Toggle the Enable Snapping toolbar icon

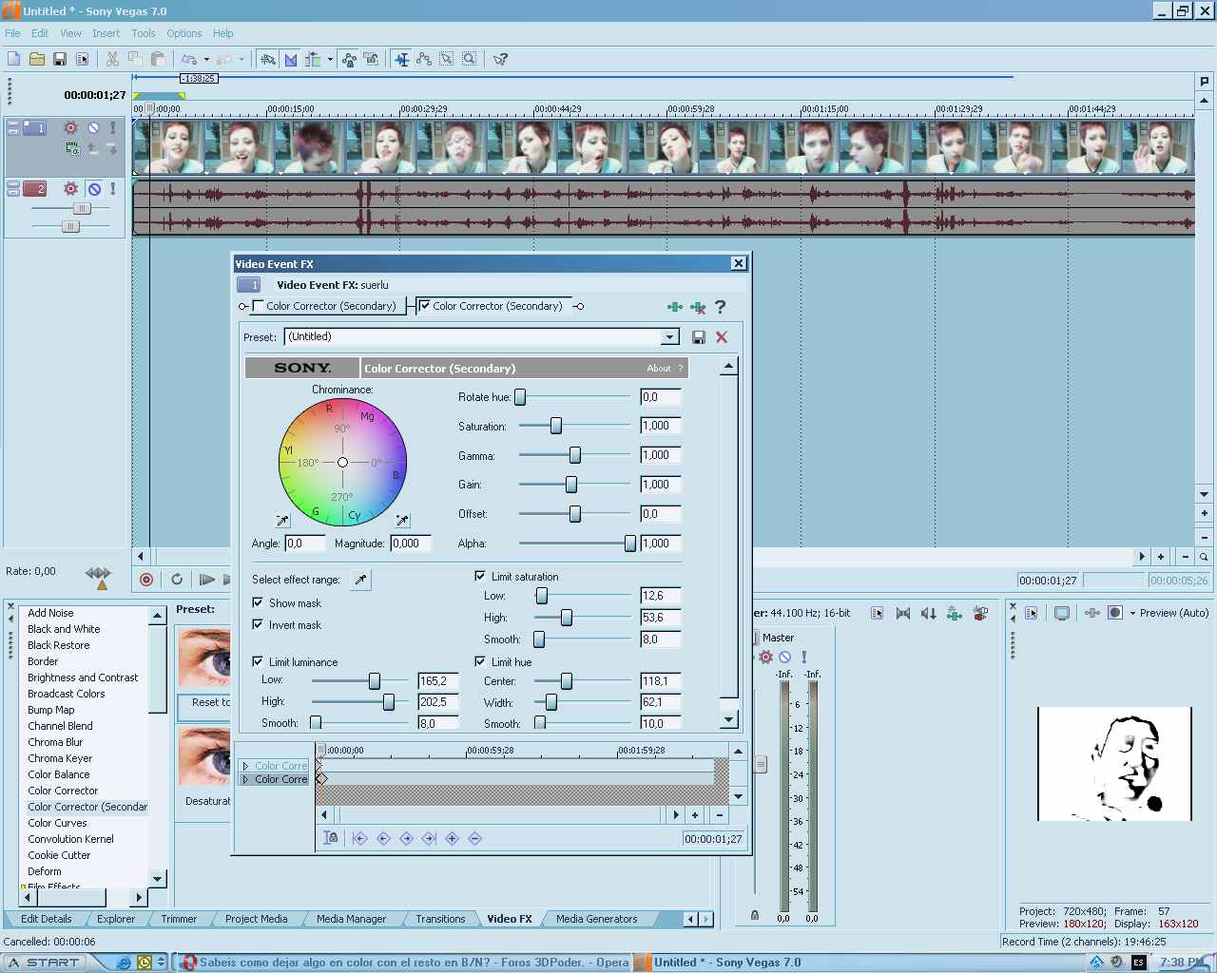pos(268,59)
